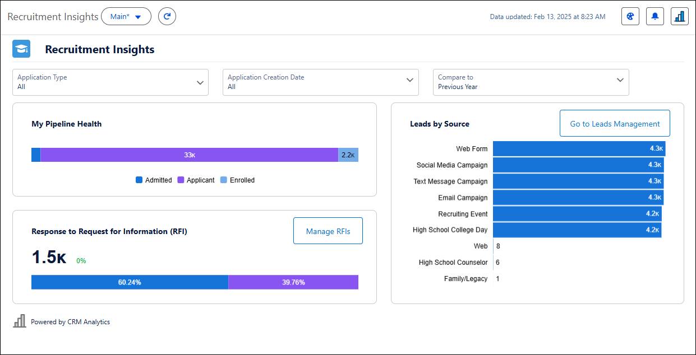
Task: Expand the Compare to filter
Action: [x=531, y=82]
